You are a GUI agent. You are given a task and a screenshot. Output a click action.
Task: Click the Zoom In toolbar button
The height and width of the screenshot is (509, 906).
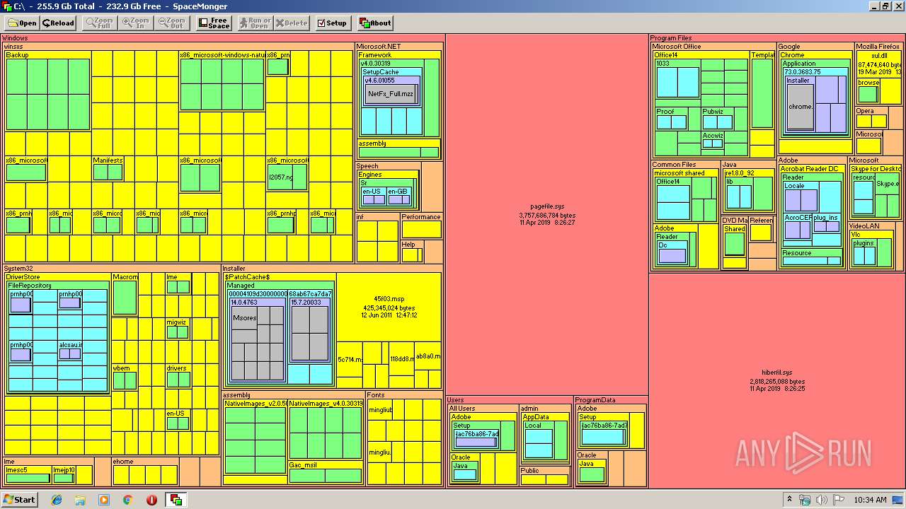click(x=136, y=23)
